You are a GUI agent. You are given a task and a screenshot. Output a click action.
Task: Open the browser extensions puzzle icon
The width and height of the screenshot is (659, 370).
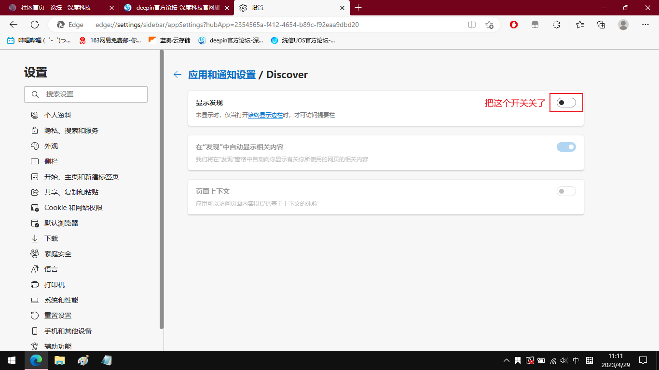pyautogui.click(x=556, y=25)
